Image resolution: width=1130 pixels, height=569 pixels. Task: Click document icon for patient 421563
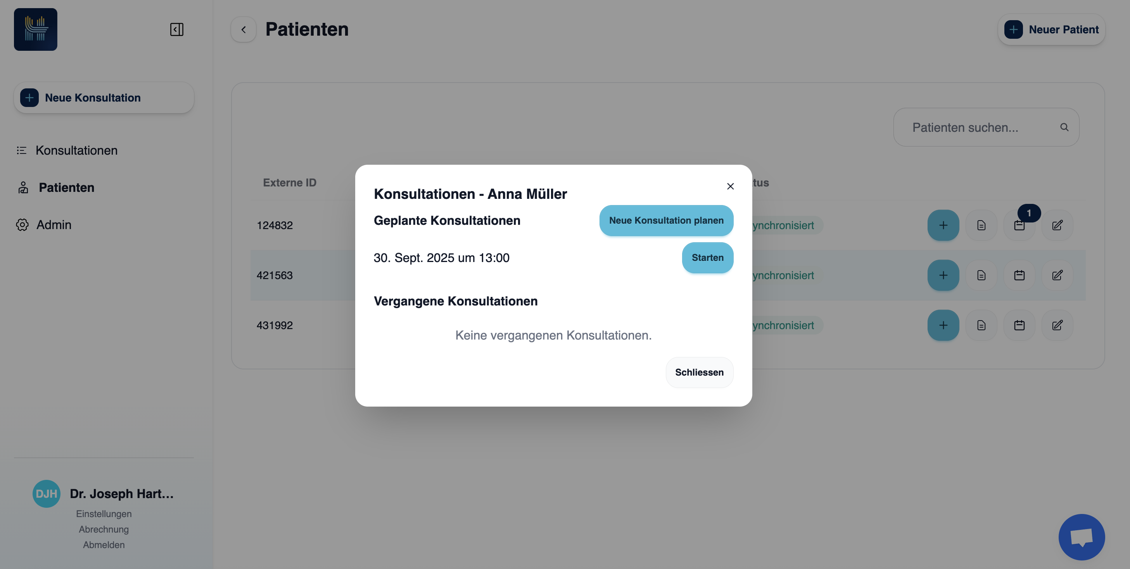click(981, 275)
